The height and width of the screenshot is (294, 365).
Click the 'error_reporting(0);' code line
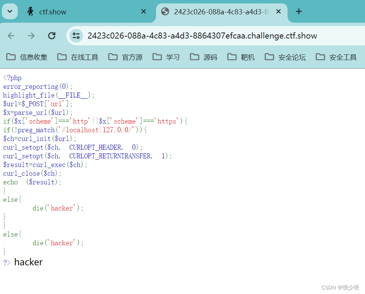(x=38, y=87)
